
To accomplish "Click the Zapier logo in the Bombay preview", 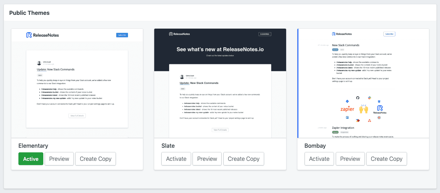I will (x=347, y=109).
